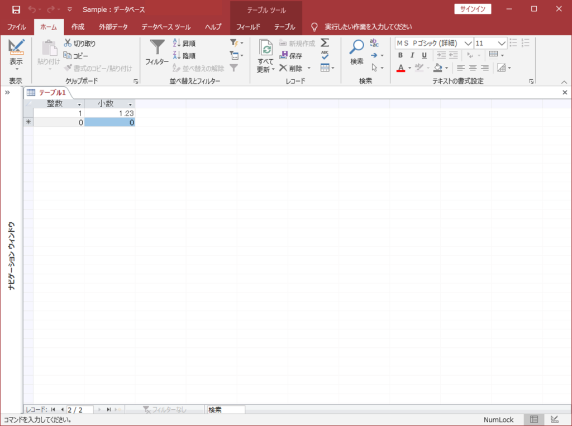
Task: Open the font color dropdown arrow
Action: pos(409,68)
